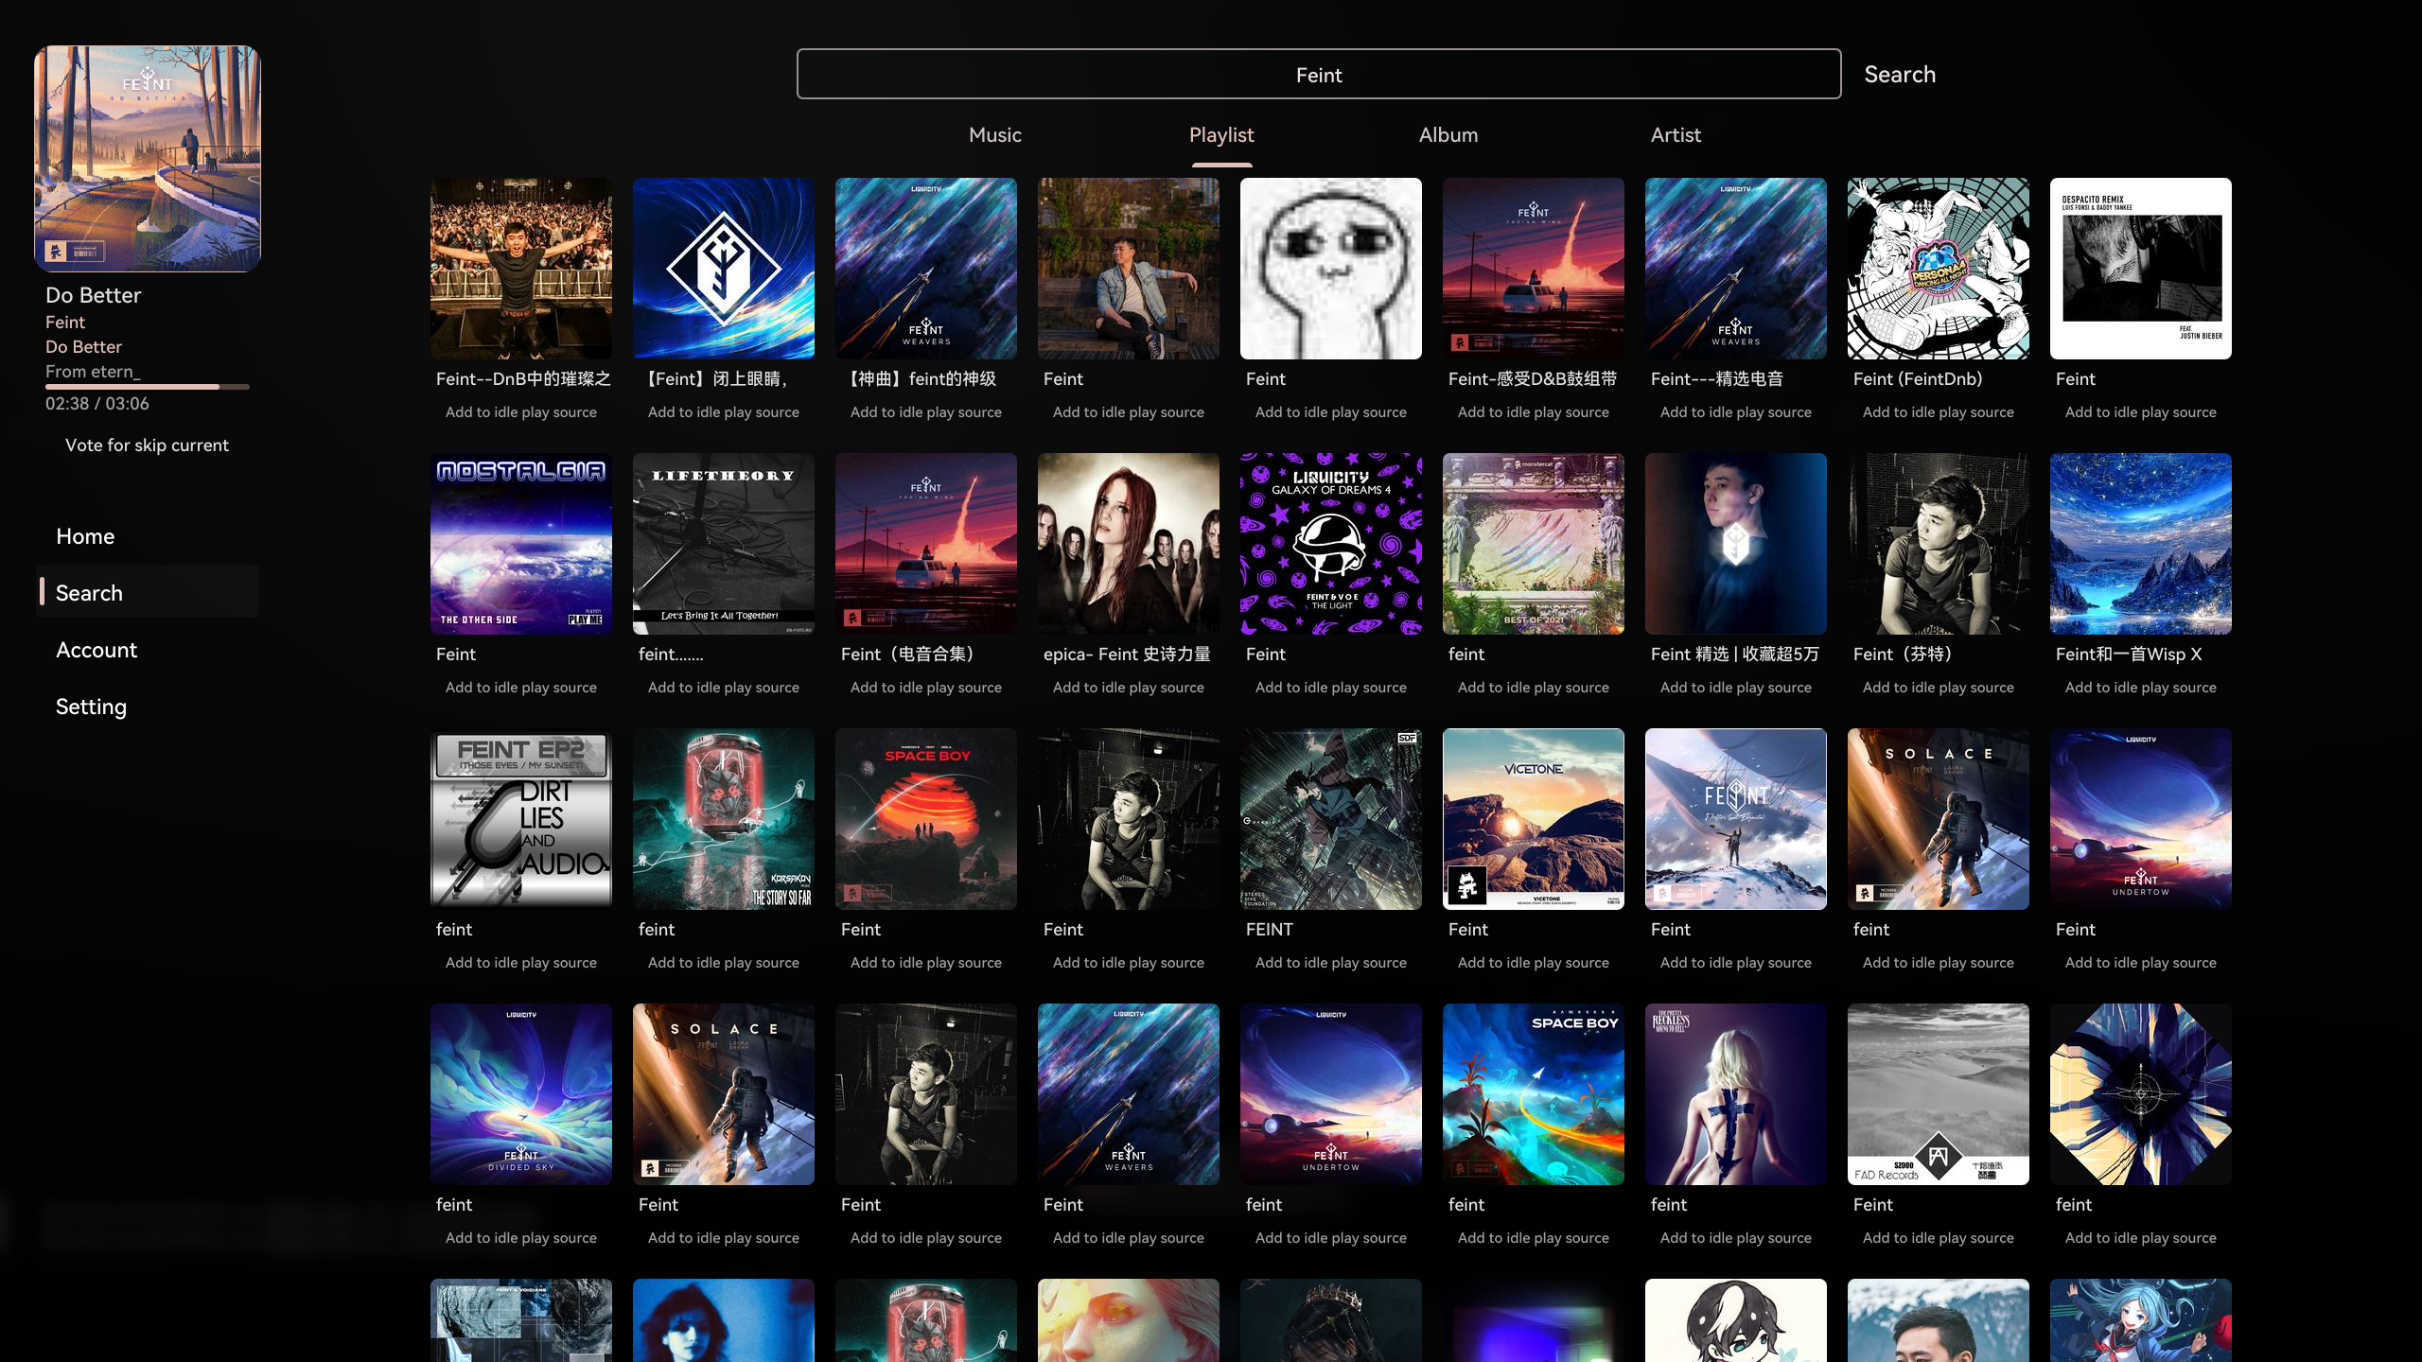
Task: Open the blue mountain lake landscape cover
Action: coord(2141,544)
